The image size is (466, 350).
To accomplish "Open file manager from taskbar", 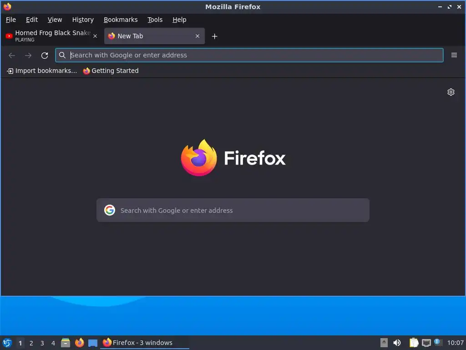I will (x=66, y=343).
